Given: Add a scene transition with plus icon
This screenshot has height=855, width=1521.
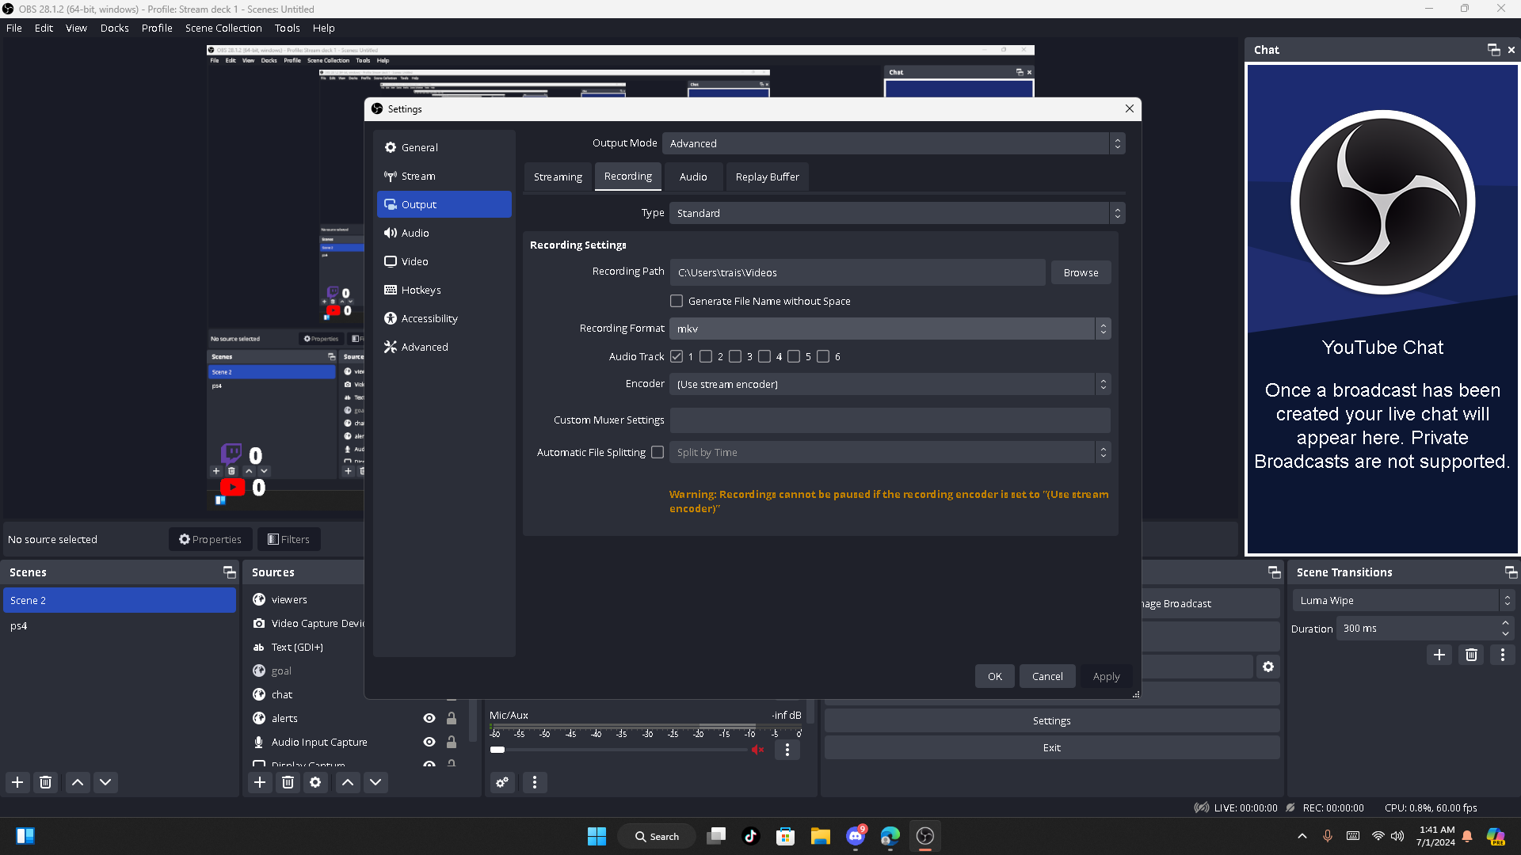Looking at the screenshot, I should [x=1439, y=655].
